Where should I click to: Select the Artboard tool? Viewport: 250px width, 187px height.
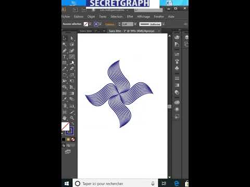(65, 112)
